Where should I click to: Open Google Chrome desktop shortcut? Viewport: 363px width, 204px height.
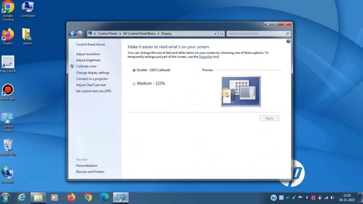click(7, 11)
